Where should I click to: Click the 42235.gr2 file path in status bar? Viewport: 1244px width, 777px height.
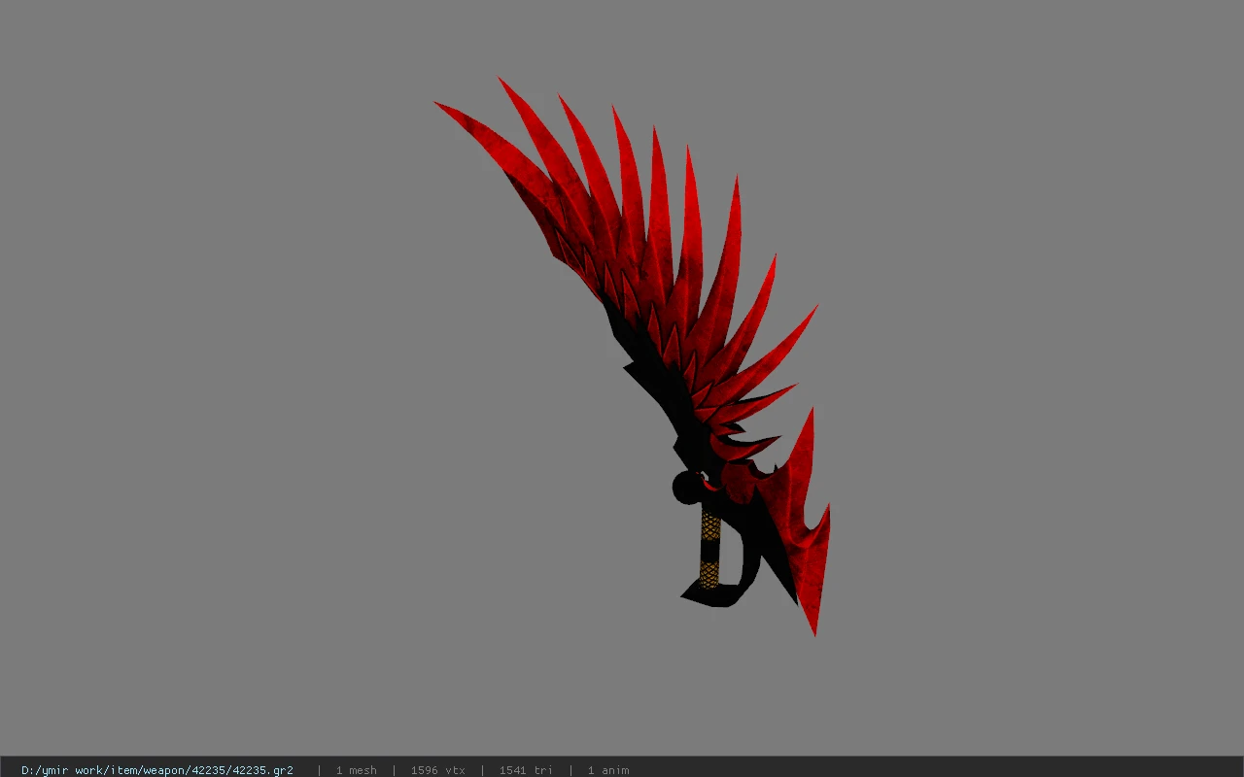click(157, 770)
